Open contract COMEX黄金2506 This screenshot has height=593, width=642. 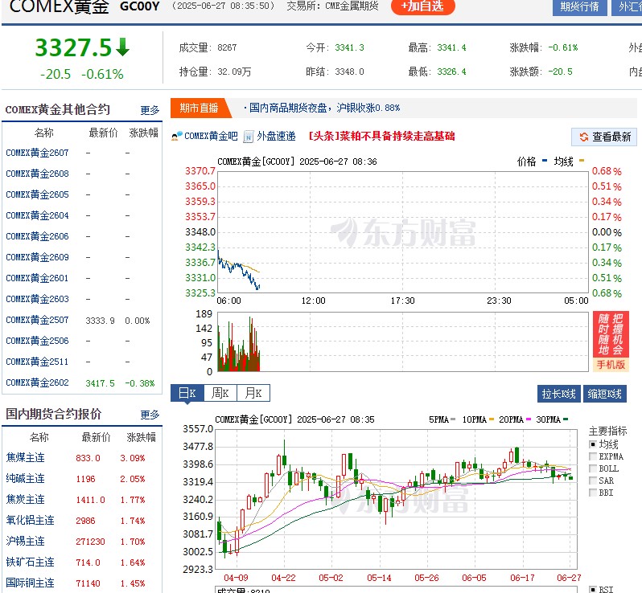[x=37, y=341]
